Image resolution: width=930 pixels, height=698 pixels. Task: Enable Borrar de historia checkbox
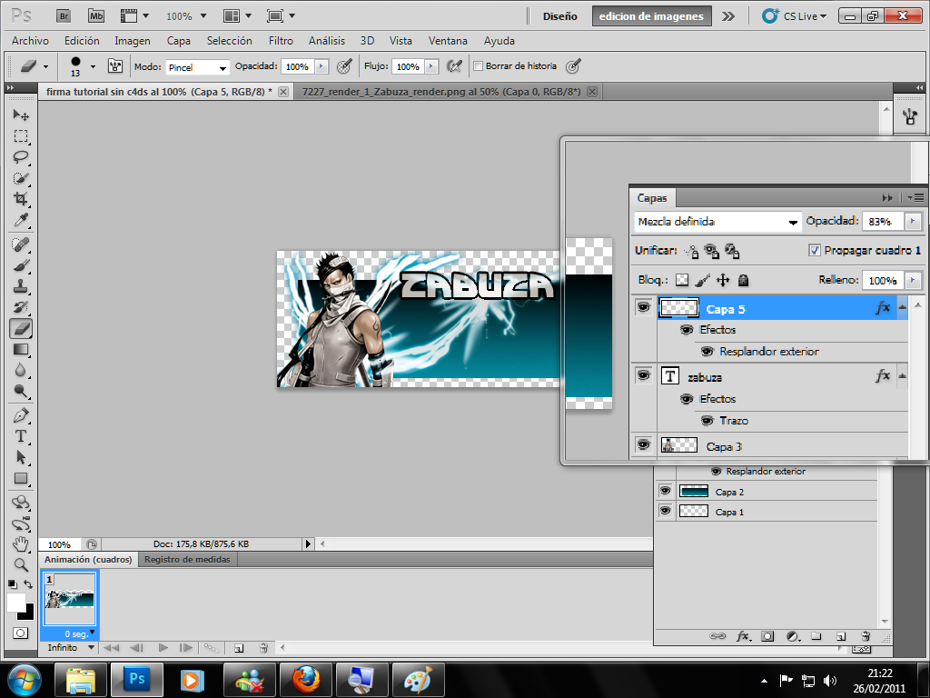pos(478,65)
